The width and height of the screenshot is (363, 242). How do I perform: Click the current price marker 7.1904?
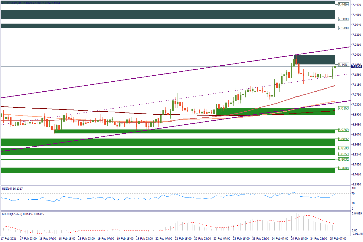[x=357, y=66]
